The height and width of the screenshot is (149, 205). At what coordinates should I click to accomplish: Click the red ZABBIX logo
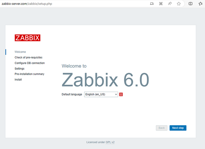tap(27, 38)
